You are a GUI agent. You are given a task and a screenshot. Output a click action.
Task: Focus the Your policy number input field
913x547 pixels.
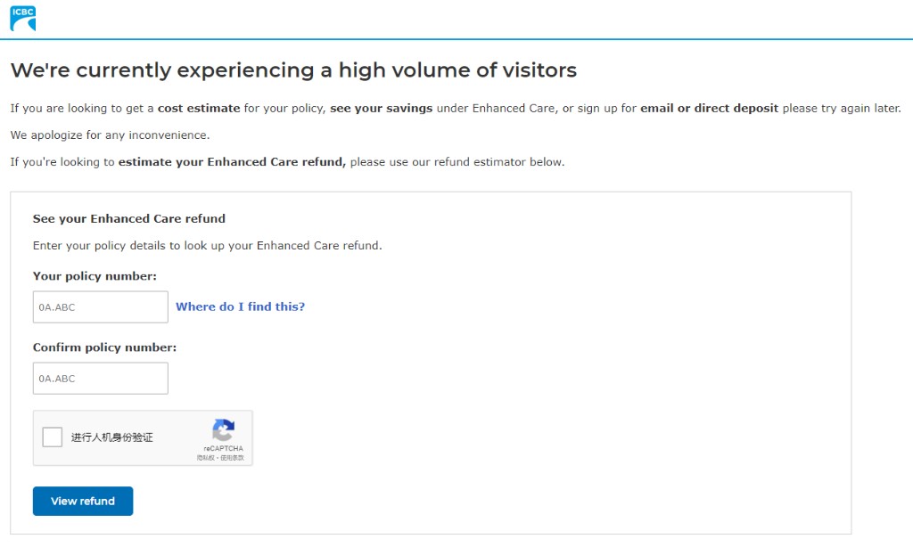pos(101,307)
